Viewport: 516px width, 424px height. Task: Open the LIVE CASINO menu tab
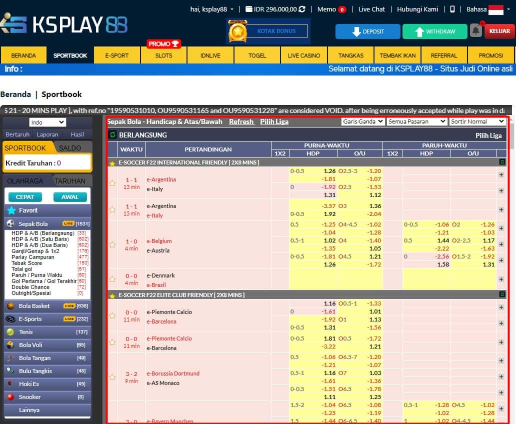coord(304,55)
